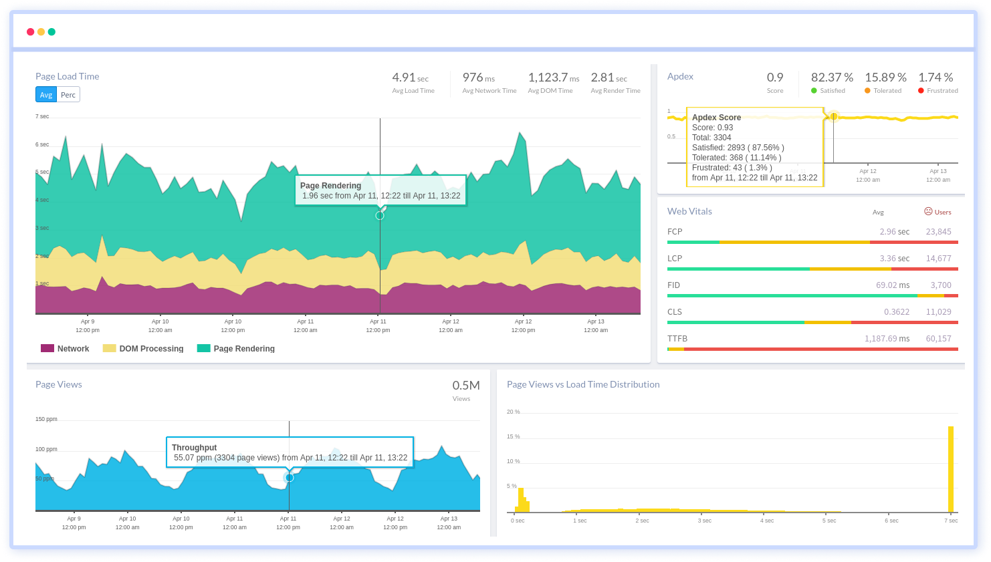Open the Page Load Time panel title

click(x=67, y=76)
